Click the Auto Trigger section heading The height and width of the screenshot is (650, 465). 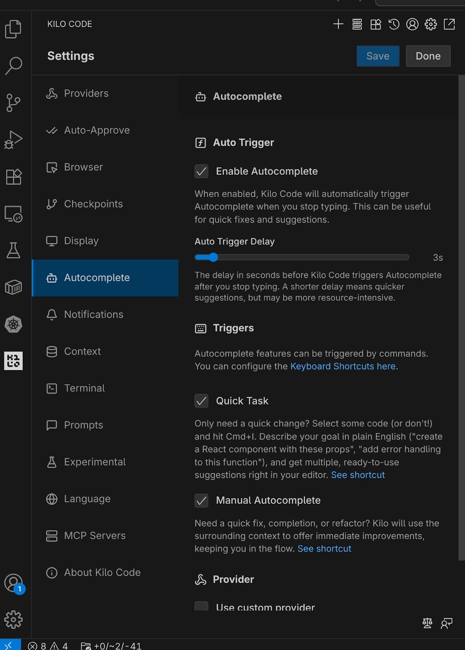click(243, 143)
